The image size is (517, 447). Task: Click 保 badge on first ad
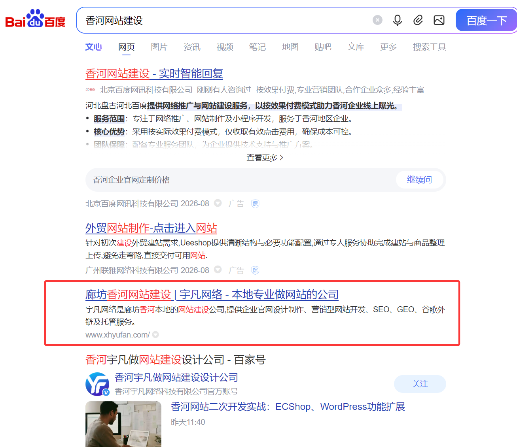256,204
